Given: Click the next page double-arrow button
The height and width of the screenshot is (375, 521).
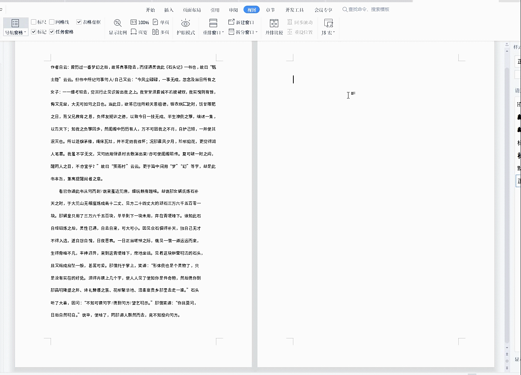Looking at the screenshot, I should pyautogui.click(x=507, y=368).
